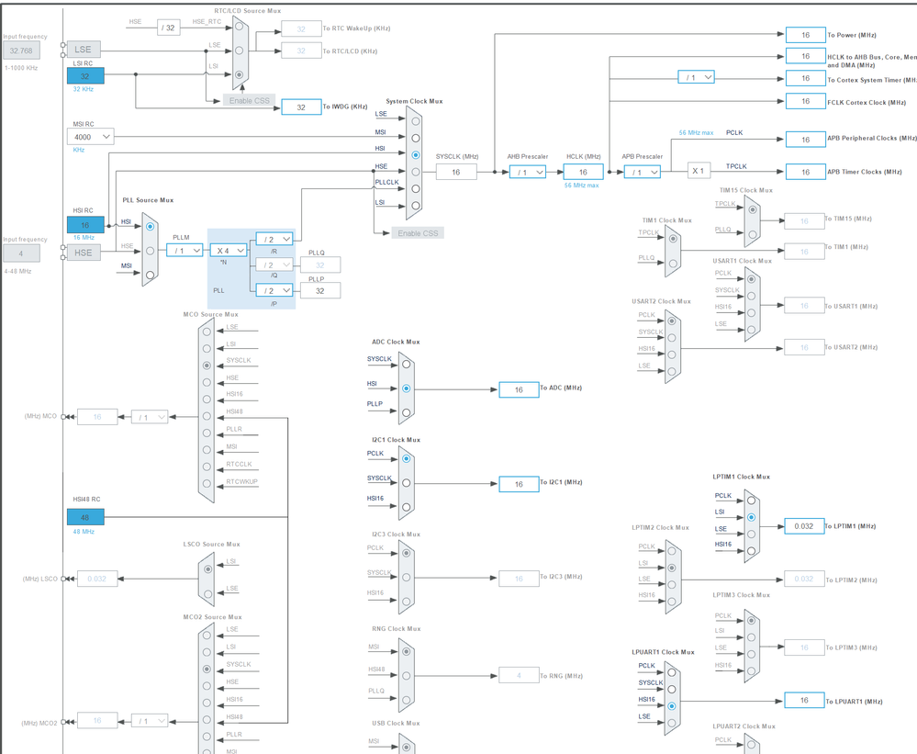Choose HSI in PLL Source Mux
The image size is (917, 754).
pos(151,226)
